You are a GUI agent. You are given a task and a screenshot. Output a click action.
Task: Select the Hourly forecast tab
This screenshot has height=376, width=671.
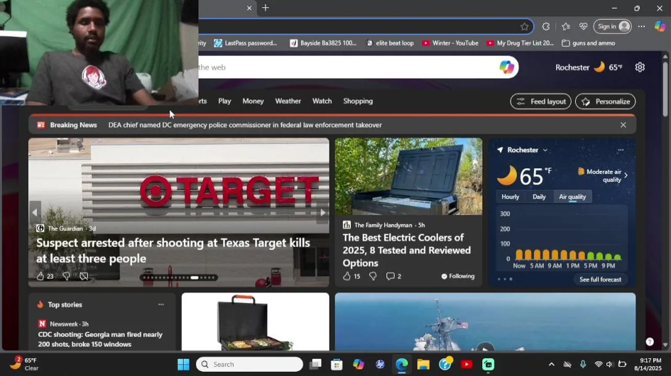[510, 197]
